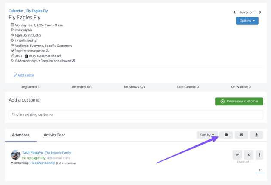This screenshot has height=185, width=271.
Task: Expand the Sort by dropdown
Action: point(207,135)
